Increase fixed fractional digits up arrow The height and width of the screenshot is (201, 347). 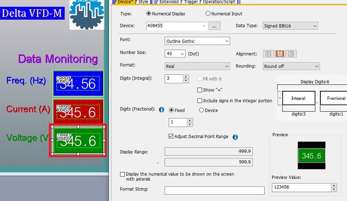(190, 120)
